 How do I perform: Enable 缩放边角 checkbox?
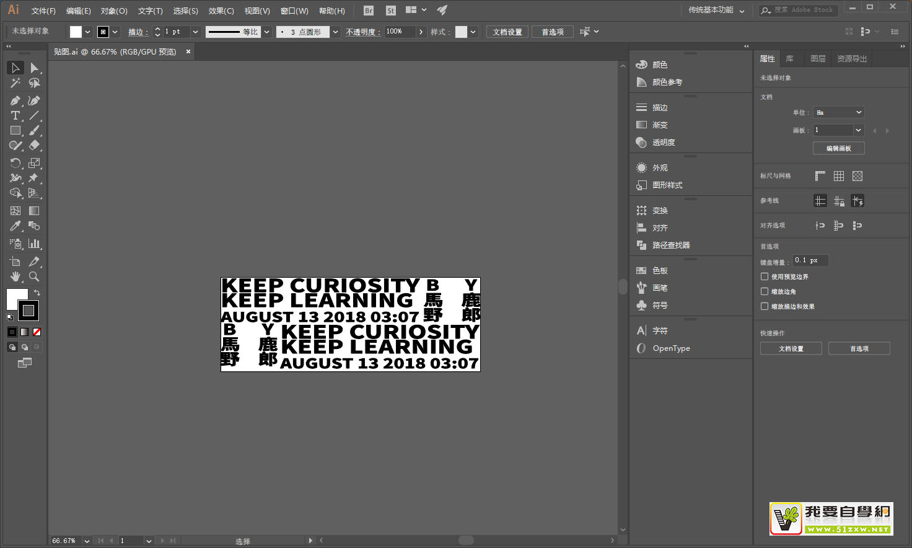[x=765, y=291]
